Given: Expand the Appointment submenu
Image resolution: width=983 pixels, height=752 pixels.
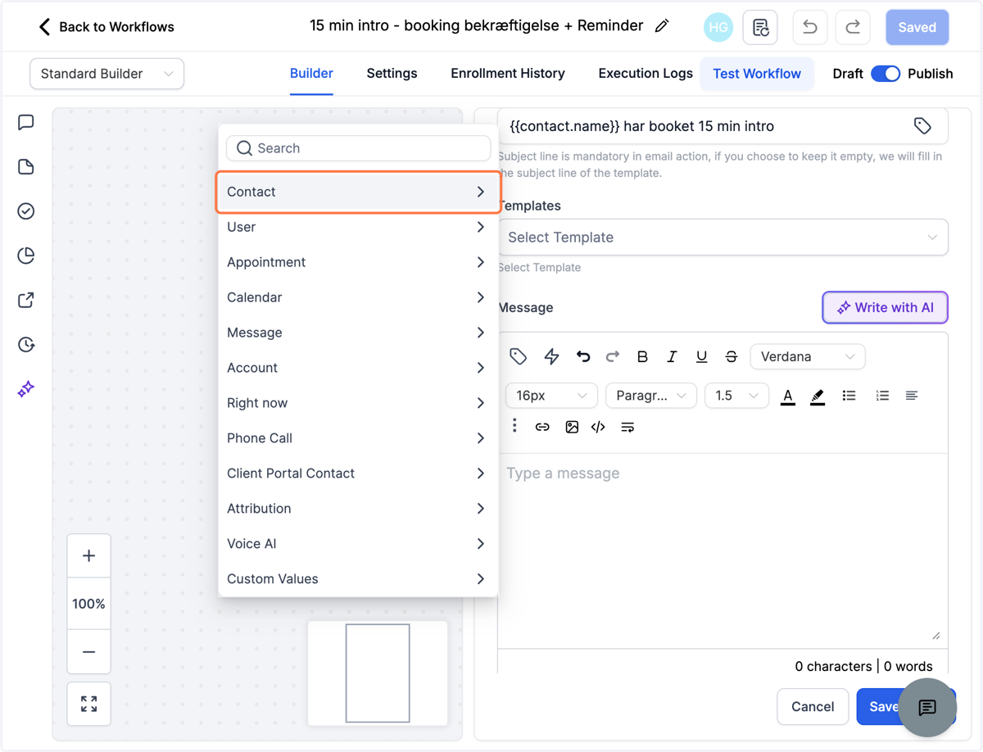Looking at the screenshot, I should pos(358,262).
